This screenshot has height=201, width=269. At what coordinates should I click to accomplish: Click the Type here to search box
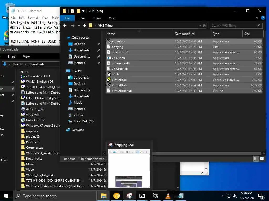click(x=55, y=196)
